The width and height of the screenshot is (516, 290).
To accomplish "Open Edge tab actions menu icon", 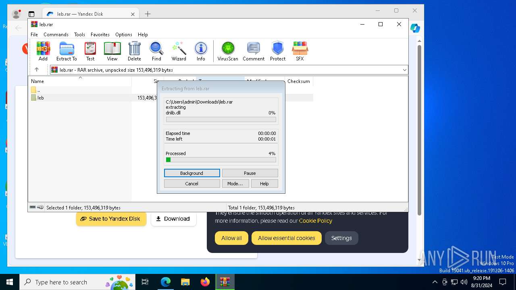I will tap(31, 14).
